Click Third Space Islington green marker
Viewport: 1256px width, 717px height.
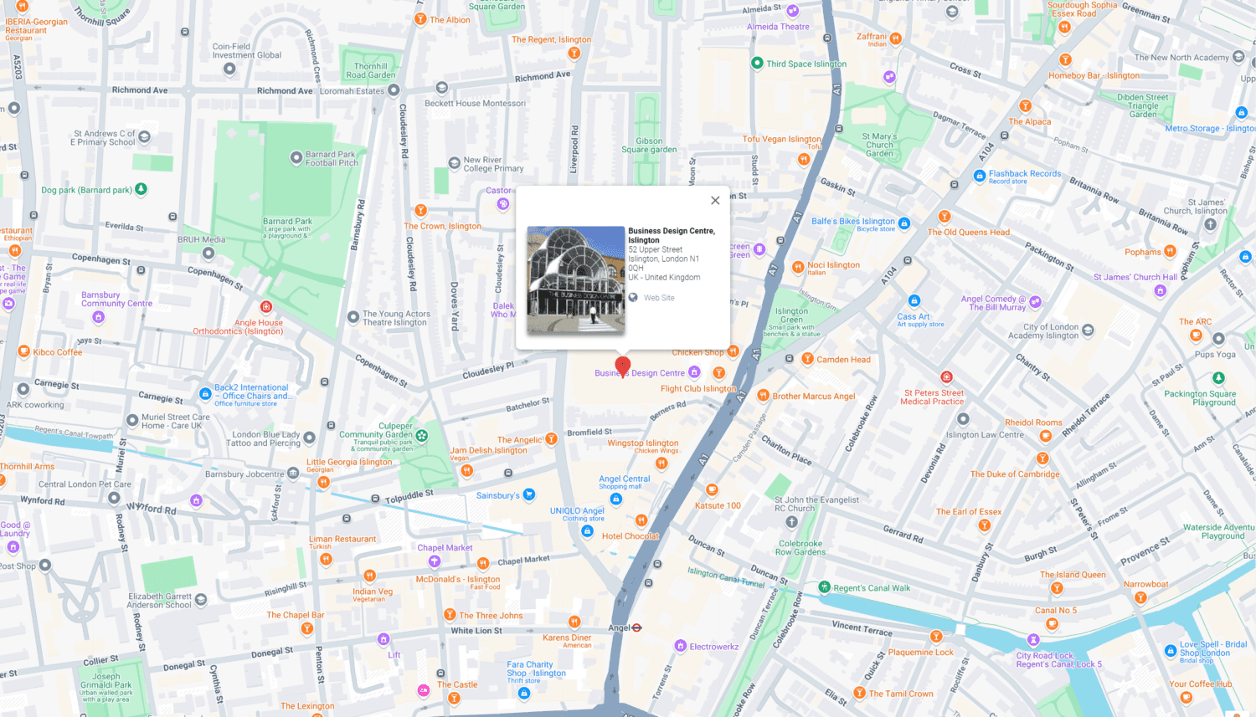[x=757, y=63]
